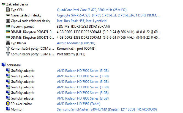Click the Čipová sada základní desky icon

pyautogui.click(x=8, y=21)
